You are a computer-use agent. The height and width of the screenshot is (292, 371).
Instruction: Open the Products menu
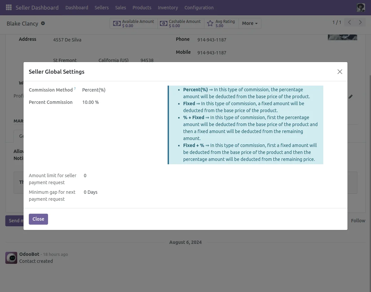click(x=142, y=7)
